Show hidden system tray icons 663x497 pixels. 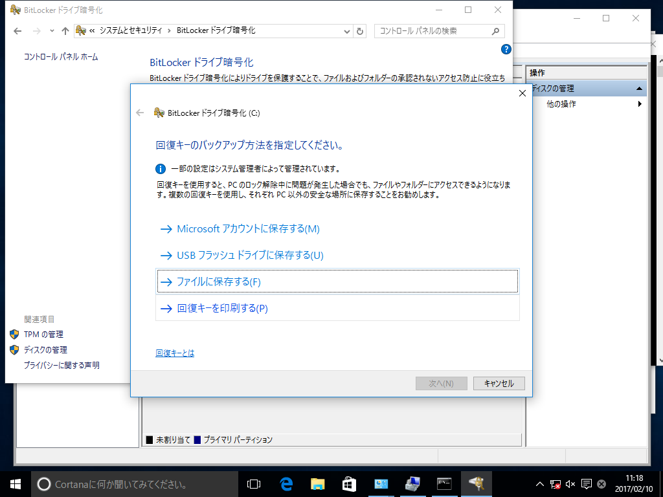(540, 484)
